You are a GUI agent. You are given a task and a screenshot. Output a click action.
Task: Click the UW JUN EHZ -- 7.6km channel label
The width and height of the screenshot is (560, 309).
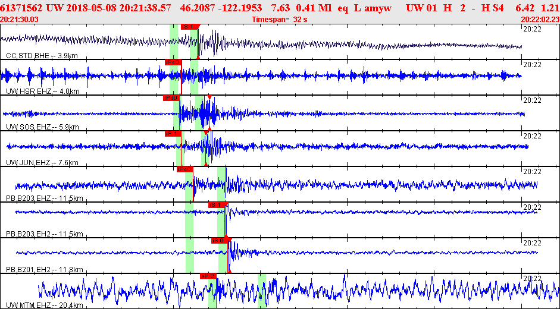click(x=42, y=163)
